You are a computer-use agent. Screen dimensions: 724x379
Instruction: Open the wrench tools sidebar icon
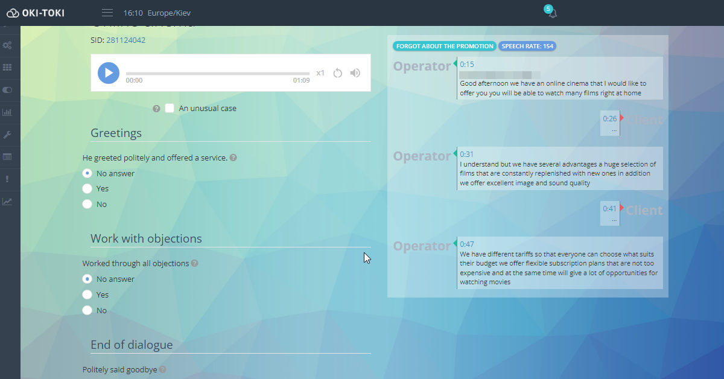coord(7,135)
